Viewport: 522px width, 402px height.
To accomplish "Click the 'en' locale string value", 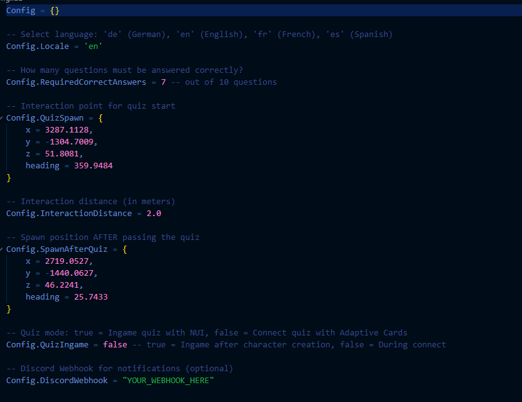I will 93,46.
